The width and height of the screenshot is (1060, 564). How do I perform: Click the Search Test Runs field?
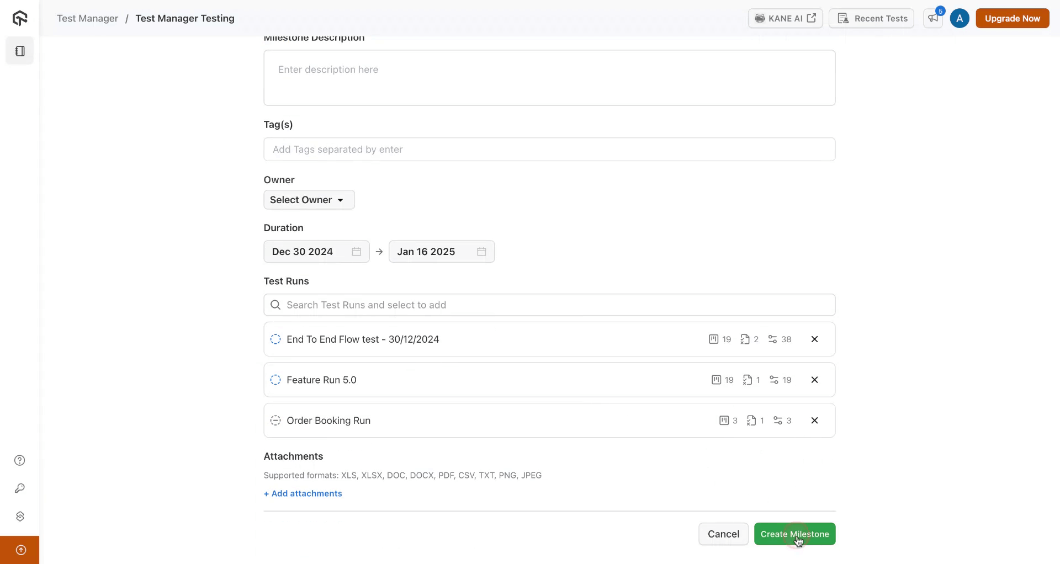[549, 305]
